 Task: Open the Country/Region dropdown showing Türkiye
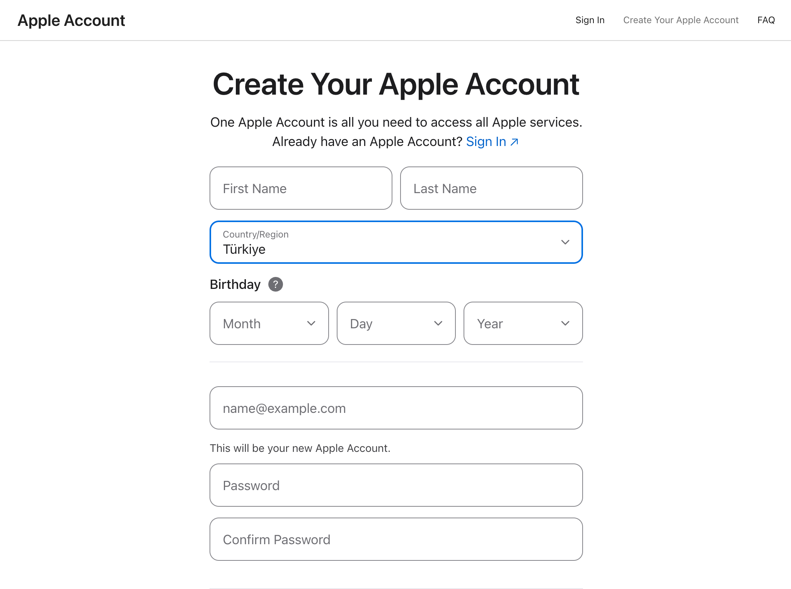[387, 242]
